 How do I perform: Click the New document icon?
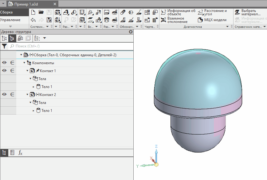(33, 13)
